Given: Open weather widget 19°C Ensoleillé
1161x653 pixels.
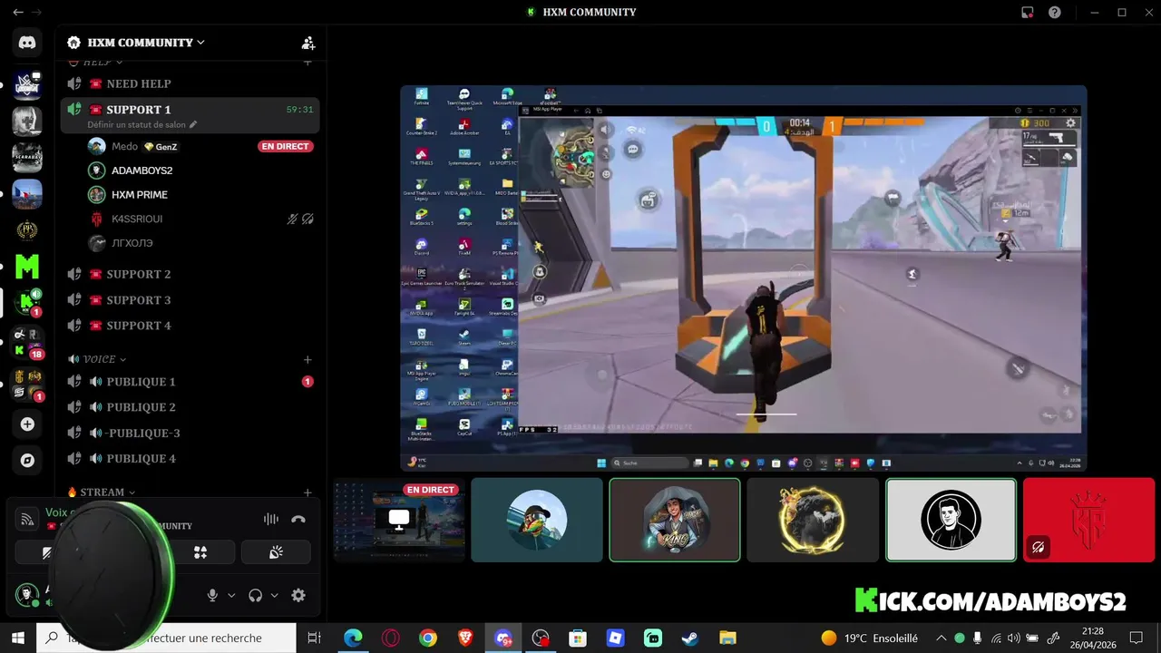Looking at the screenshot, I should pos(869,638).
